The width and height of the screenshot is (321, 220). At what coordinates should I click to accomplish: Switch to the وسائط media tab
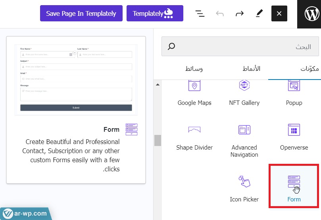[x=194, y=69]
